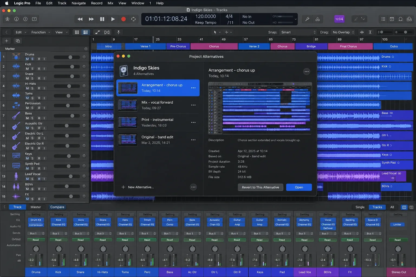Viewport: 416px width, 277px height.
Task: Open the Mix menu
Action: click(110, 3)
